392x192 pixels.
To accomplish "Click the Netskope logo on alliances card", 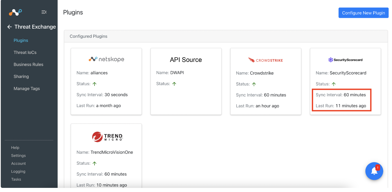I will pyautogui.click(x=106, y=59).
